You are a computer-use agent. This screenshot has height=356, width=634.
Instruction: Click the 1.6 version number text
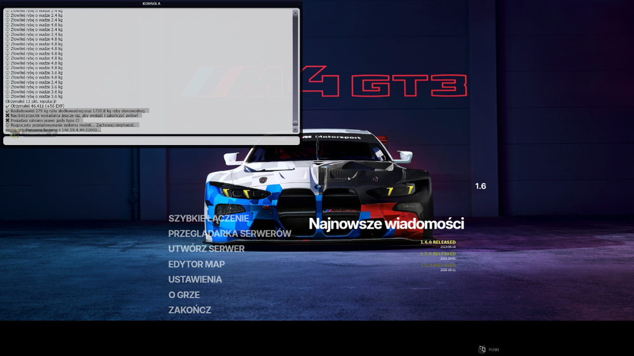[481, 186]
